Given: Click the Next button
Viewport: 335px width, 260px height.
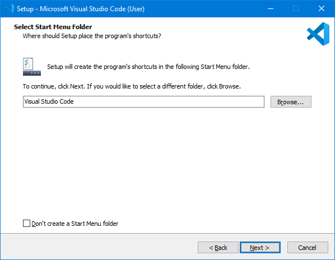Looking at the screenshot, I should coord(260,248).
